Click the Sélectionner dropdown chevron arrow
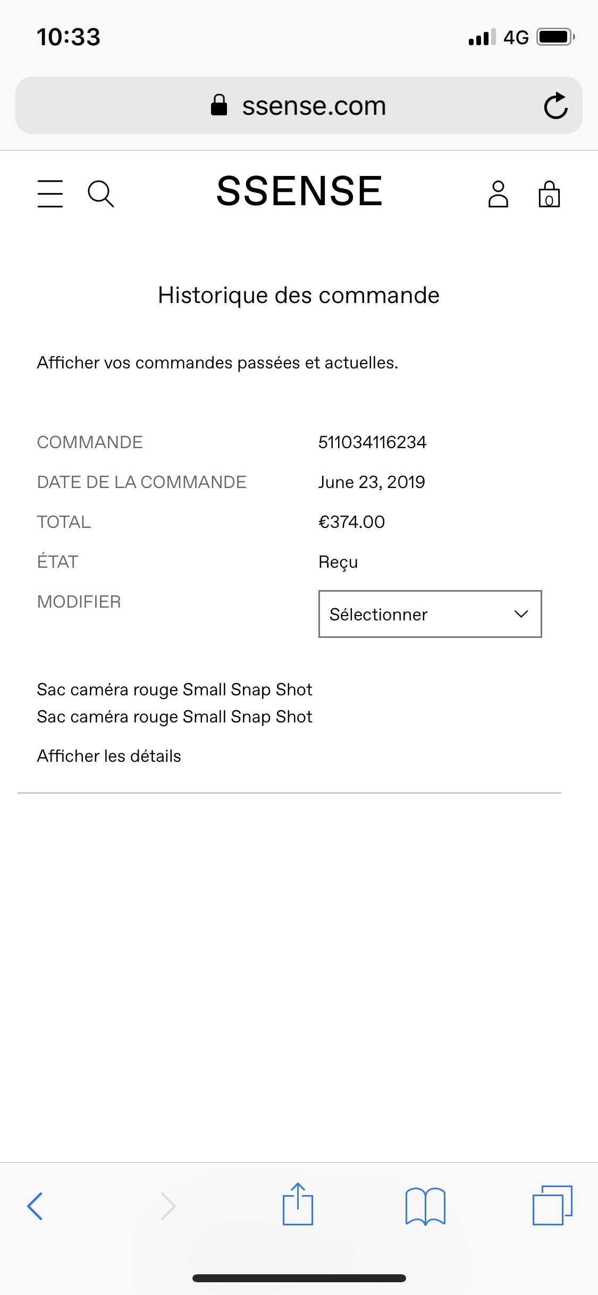Image resolution: width=598 pixels, height=1295 pixels. (521, 614)
